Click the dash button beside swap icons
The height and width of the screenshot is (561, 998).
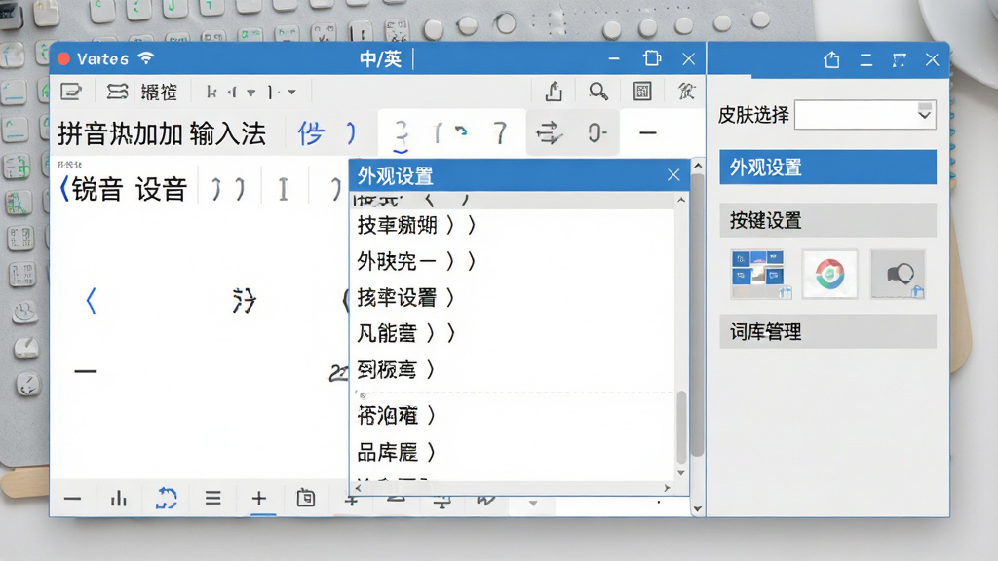pos(648,132)
